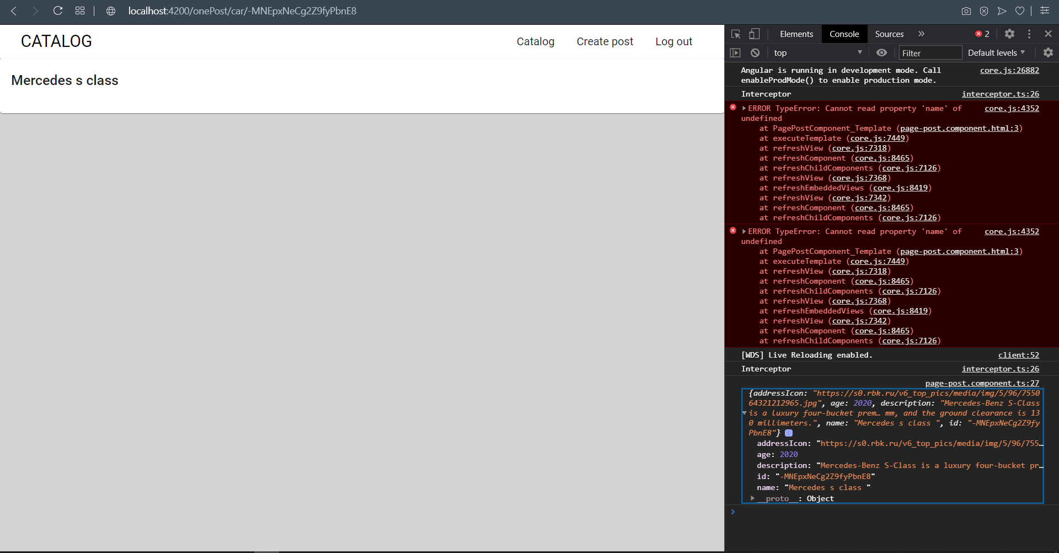This screenshot has height=553, width=1059.
Task: Reload the page with refresh icon
Action: [57, 10]
